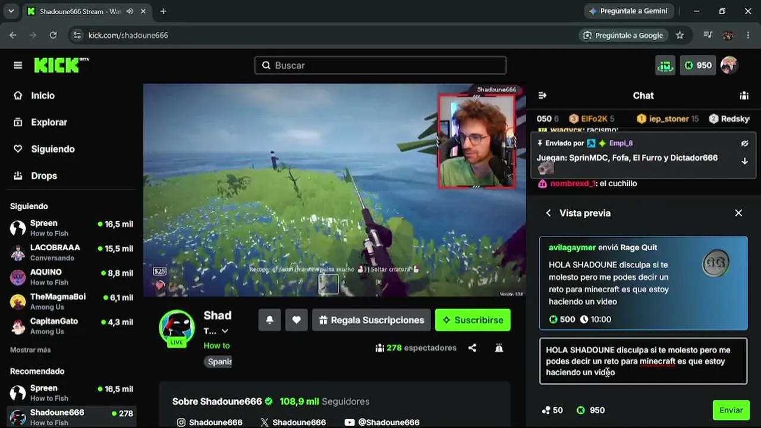The image size is (761, 428).
Task: Click the browser address bar URL
Action: click(128, 35)
